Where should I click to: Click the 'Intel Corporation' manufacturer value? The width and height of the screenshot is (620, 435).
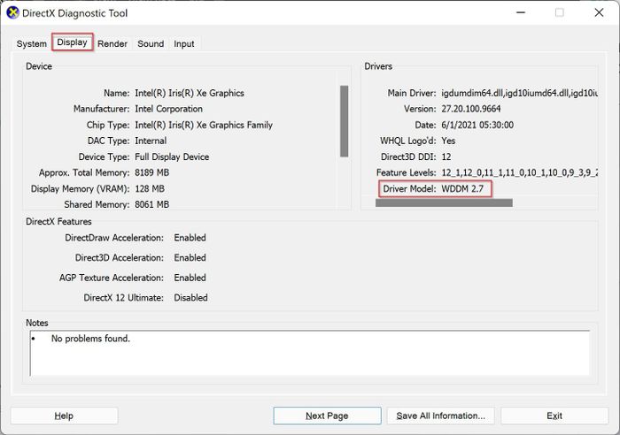pyautogui.click(x=168, y=109)
